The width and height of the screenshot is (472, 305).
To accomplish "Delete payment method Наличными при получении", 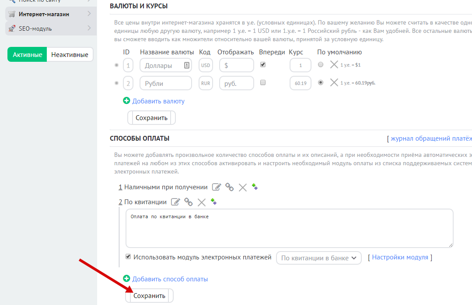I will coord(243,188).
